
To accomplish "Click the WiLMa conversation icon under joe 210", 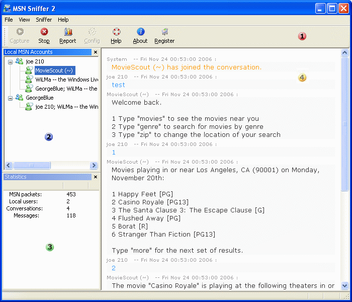I will [x=29, y=80].
